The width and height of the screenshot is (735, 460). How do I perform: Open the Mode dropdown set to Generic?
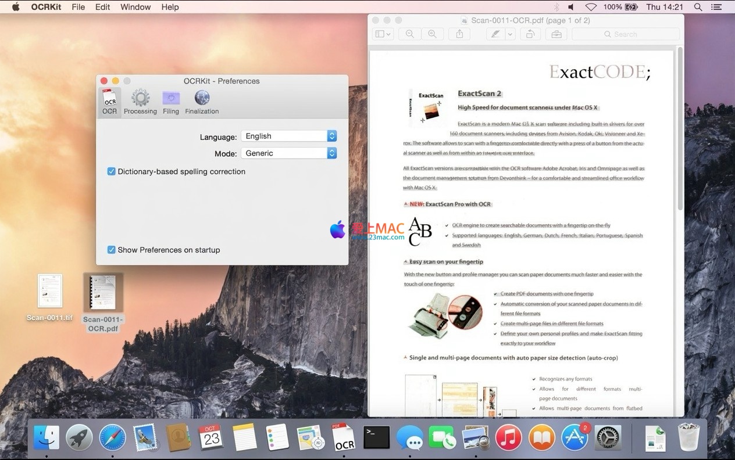[289, 153]
